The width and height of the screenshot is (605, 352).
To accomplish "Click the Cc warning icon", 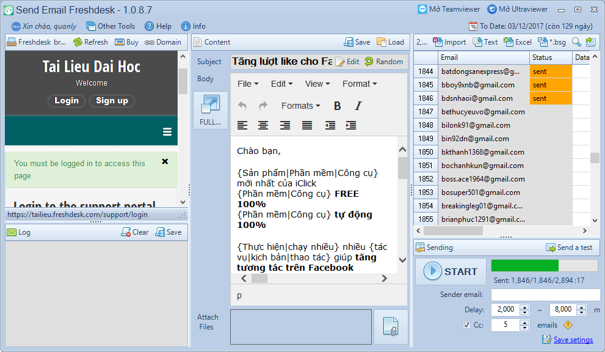I will click(x=568, y=325).
